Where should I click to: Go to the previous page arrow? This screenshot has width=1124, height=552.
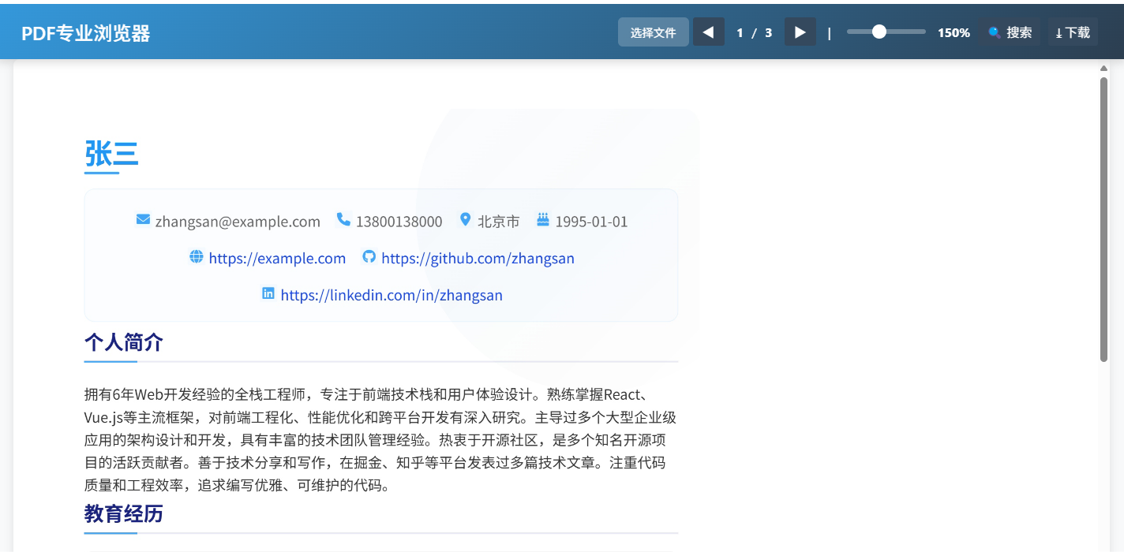[x=708, y=32]
